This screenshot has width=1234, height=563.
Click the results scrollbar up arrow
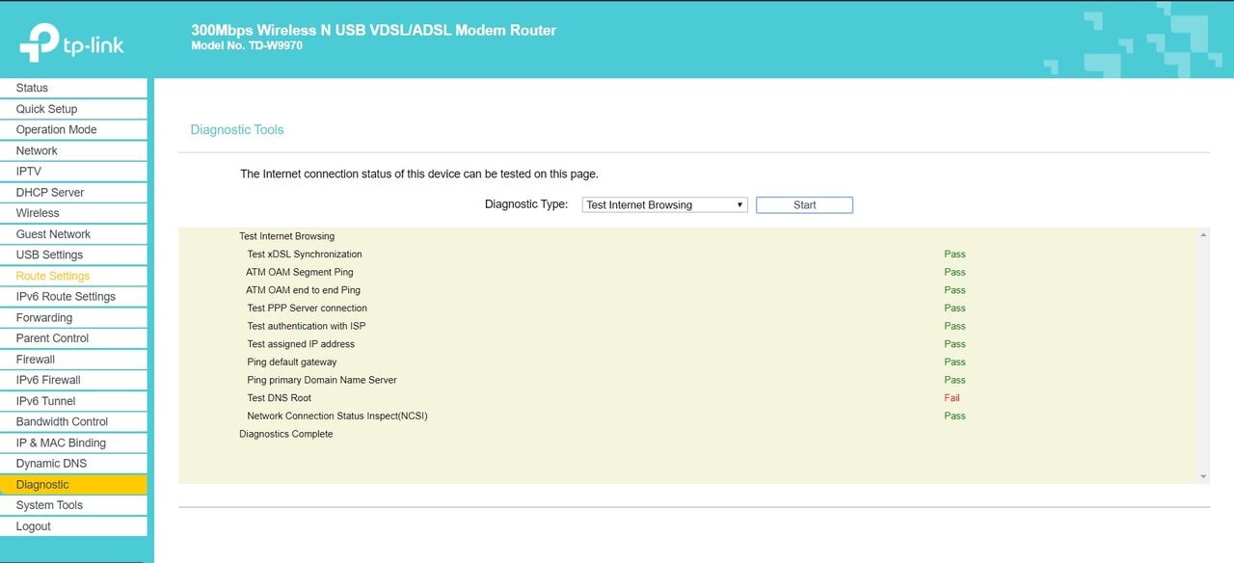point(1203,235)
